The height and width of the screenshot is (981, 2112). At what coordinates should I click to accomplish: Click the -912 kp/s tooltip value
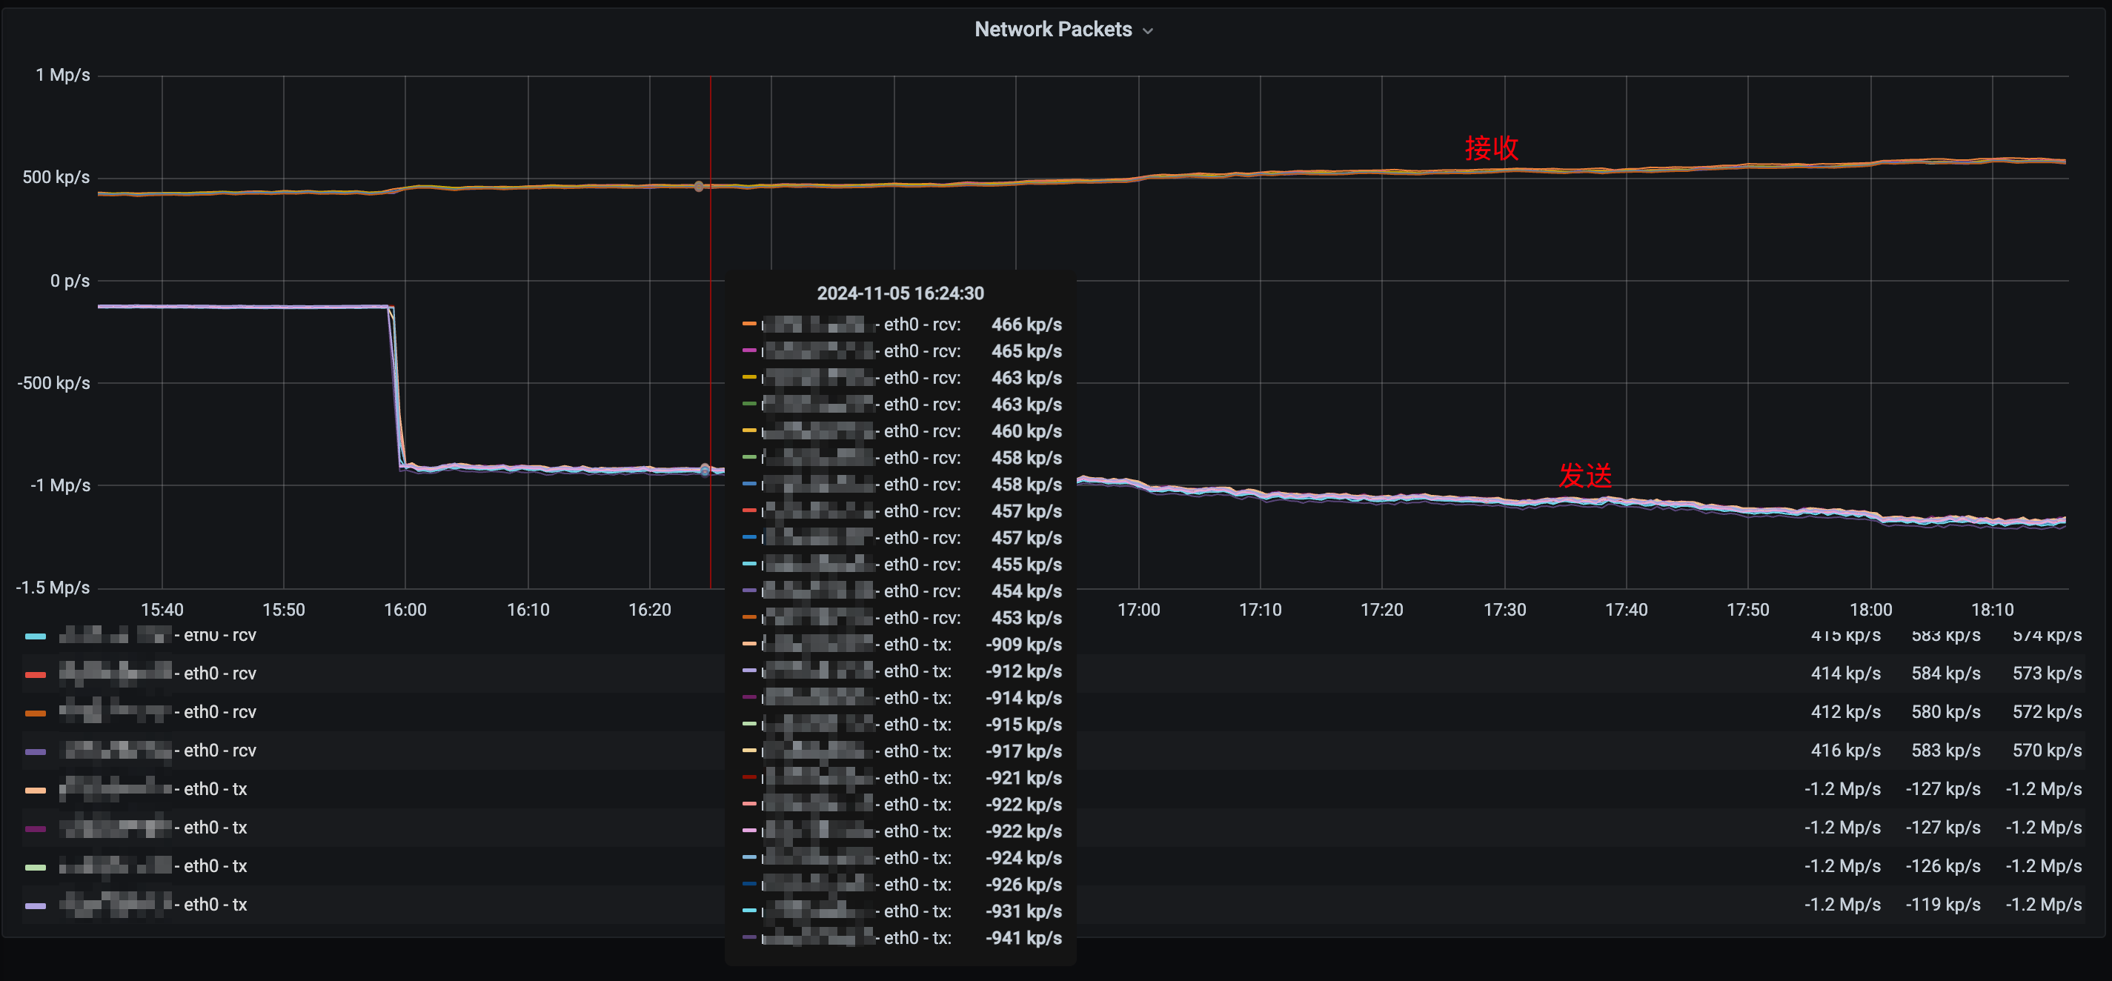click(1023, 671)
